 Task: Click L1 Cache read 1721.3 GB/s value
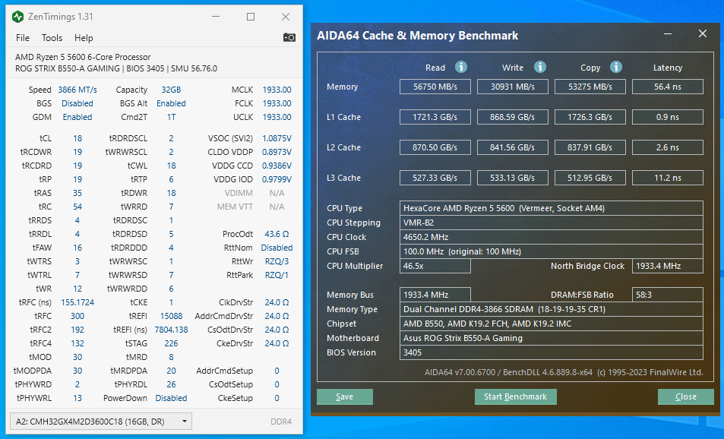coord(435,117)
